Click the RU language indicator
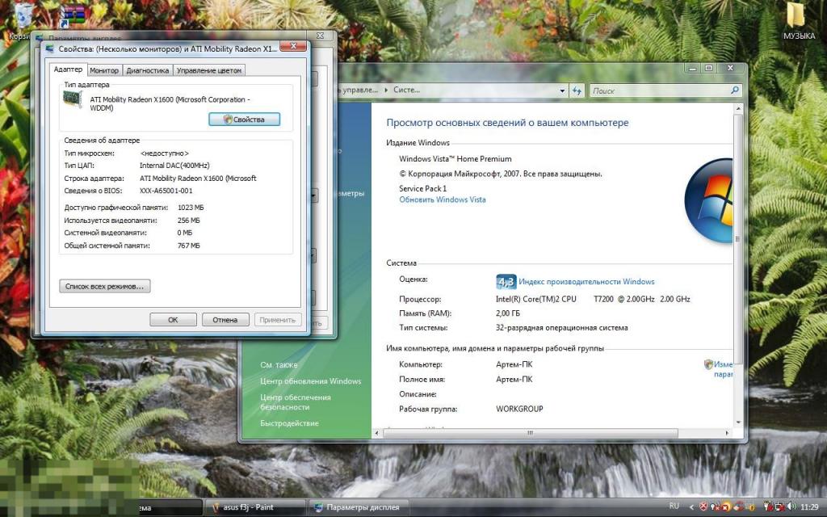This screenshot has height=517, width=827. pos(674,506)
